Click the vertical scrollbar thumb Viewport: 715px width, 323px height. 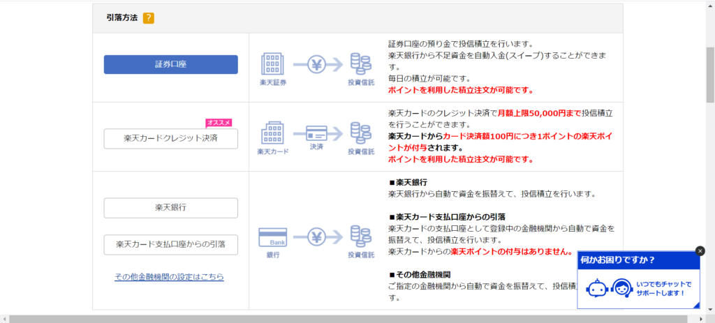(x=710, y=74)
